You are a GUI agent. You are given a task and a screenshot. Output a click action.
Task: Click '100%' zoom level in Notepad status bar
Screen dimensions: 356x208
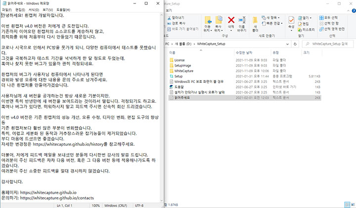[95, 206]
